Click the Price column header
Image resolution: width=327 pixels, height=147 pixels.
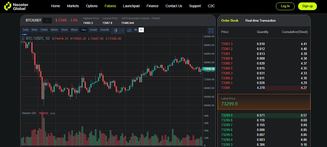coord(224,32)
